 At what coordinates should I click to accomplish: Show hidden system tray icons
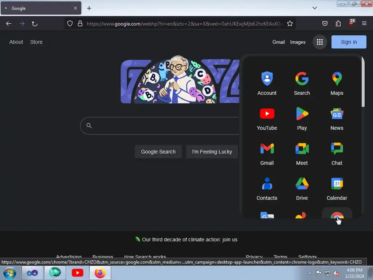(x=310, y=273)
